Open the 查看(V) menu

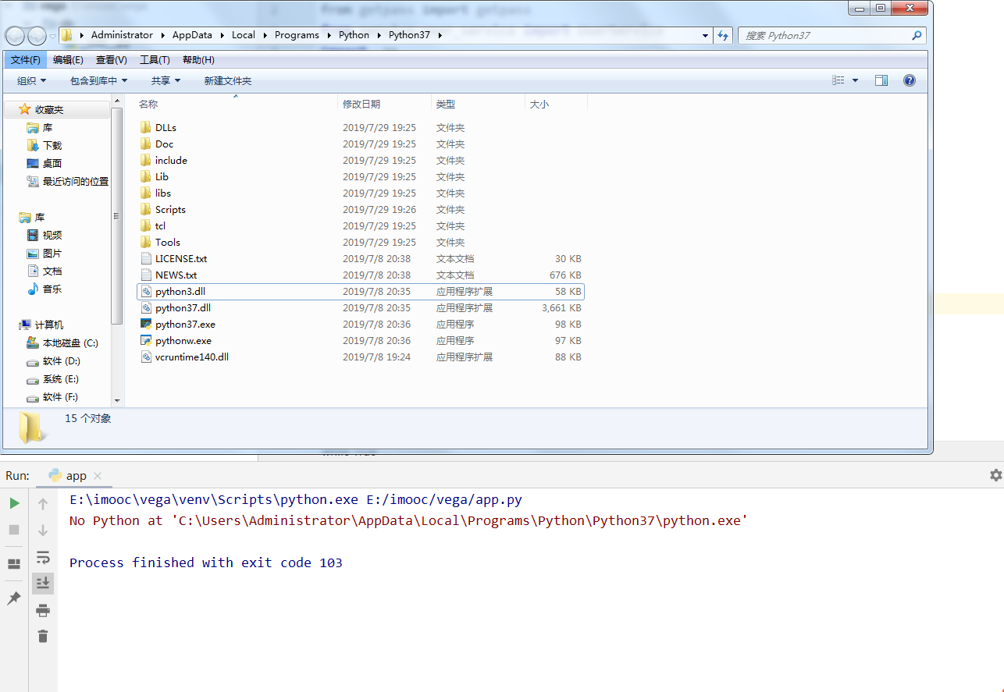coord(112,60)
